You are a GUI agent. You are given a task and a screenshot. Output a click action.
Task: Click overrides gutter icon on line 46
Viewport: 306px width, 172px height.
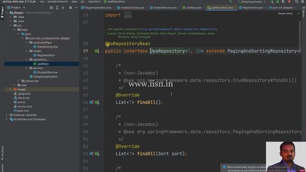91,102
